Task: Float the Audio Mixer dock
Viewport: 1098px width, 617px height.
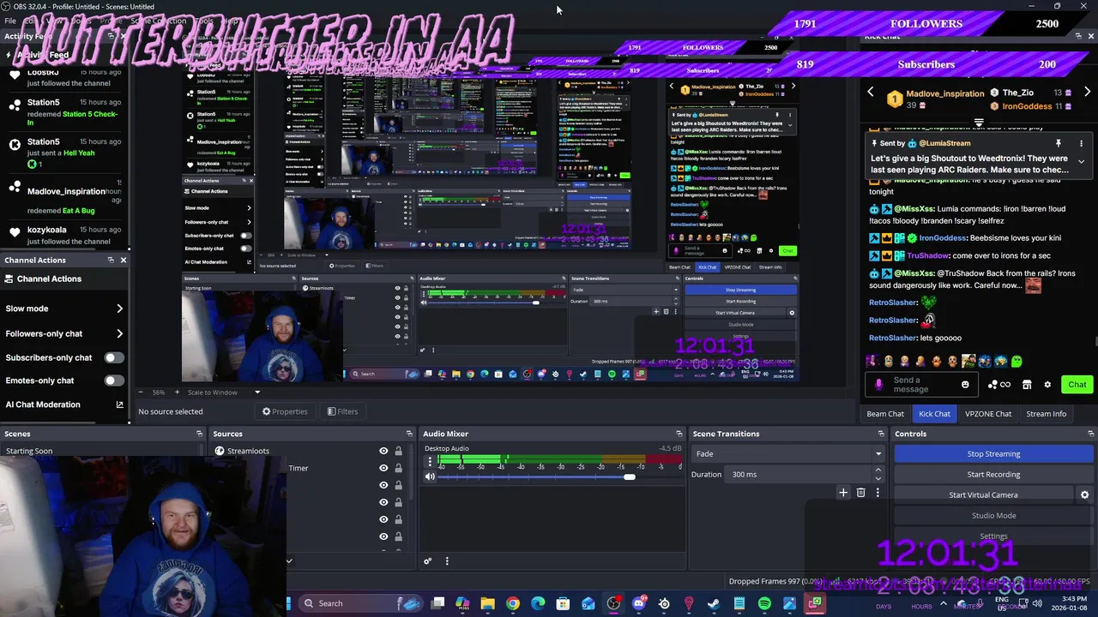Action: tap(679, 434)
